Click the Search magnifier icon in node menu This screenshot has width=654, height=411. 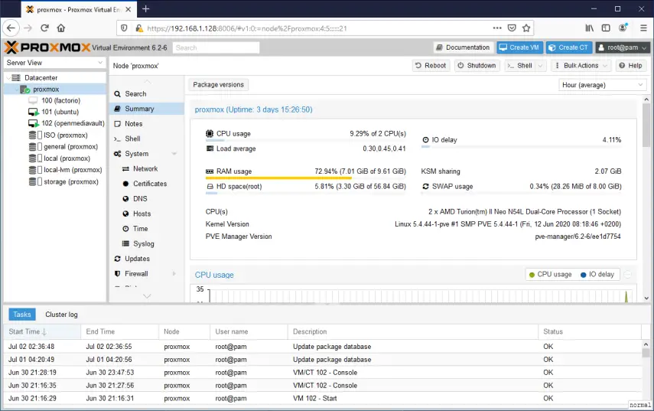click(118, 94)
